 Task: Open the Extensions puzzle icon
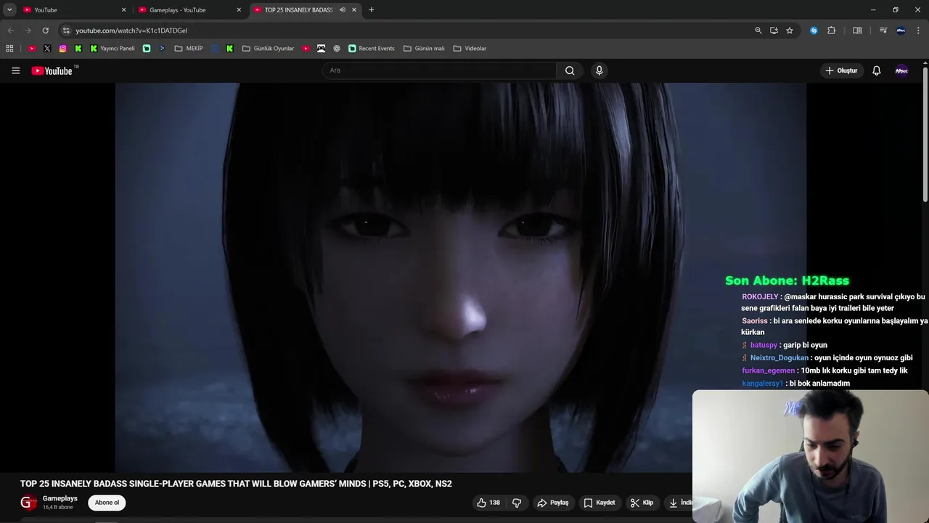coord(832,31)
